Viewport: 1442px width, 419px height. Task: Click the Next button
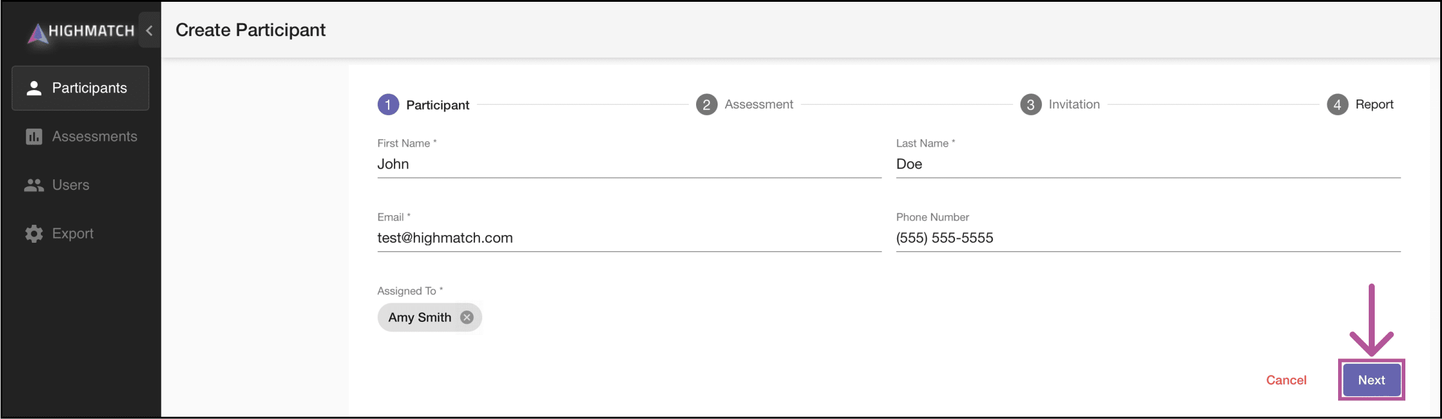1372,380
